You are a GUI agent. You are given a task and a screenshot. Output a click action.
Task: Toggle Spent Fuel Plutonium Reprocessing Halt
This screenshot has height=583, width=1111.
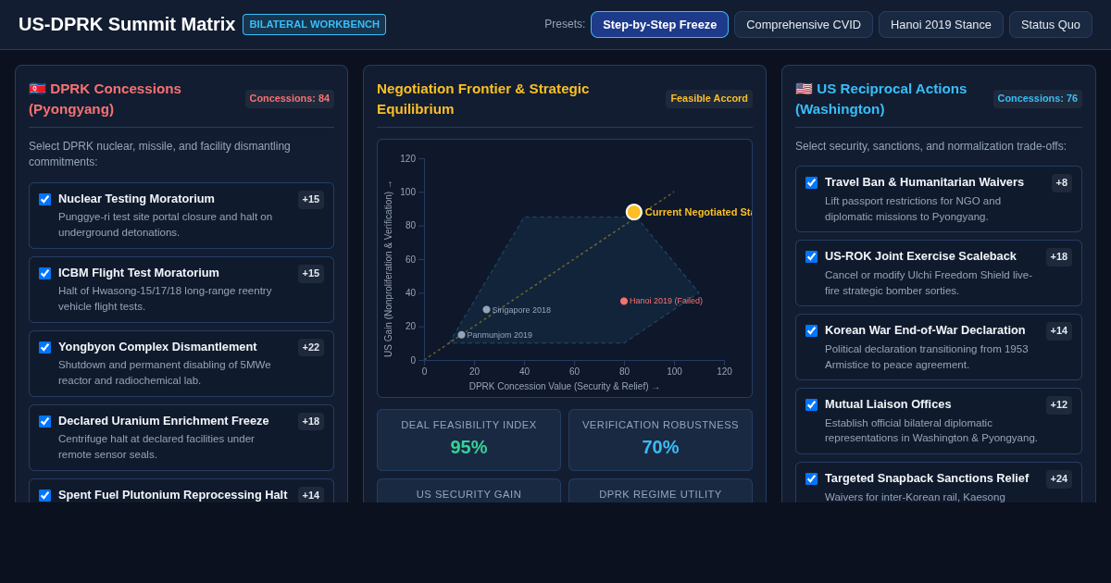(44, 495)
